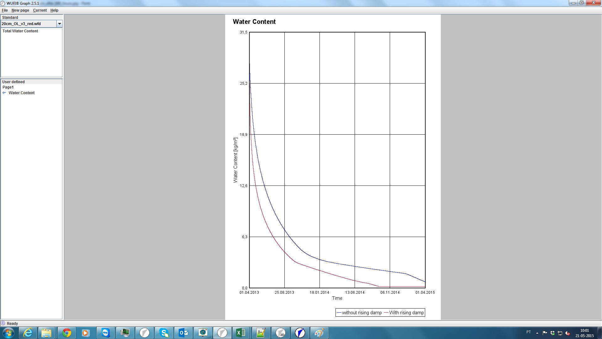602x339 pixels.
Task: Click the Ready status bar info icon
Action: pyautogui.click(x=3, y=323)
